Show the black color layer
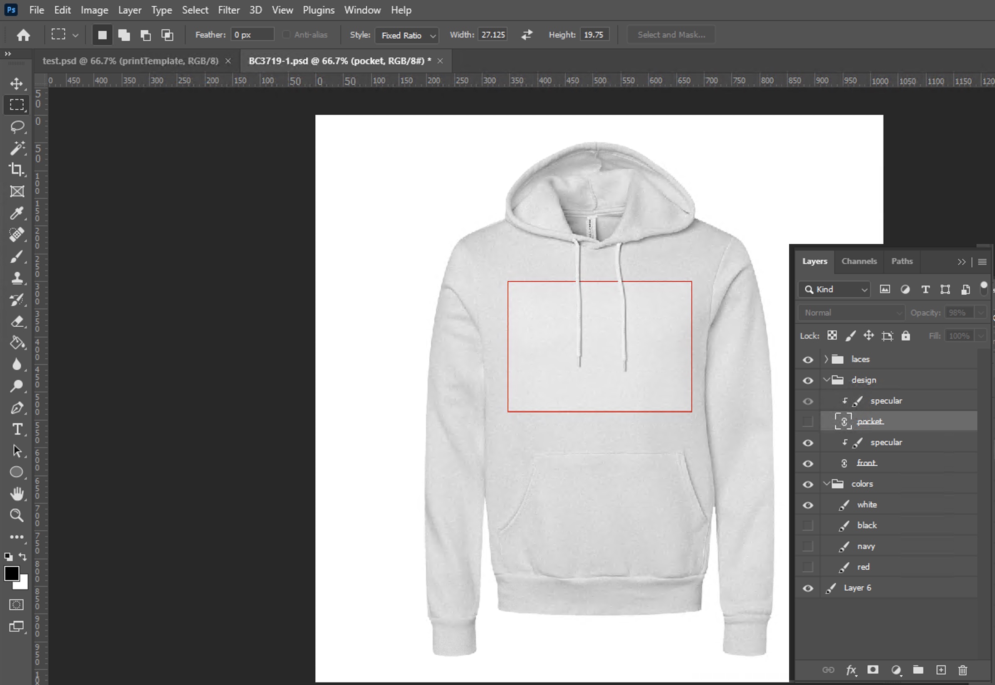This screenshot has height=685, width=995. (808, 525)
